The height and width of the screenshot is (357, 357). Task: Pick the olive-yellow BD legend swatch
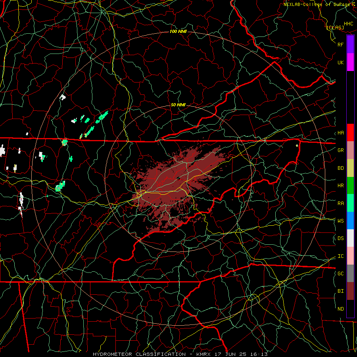click(350, 168)
